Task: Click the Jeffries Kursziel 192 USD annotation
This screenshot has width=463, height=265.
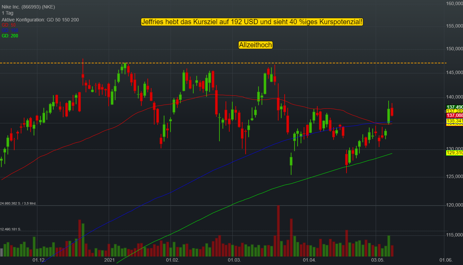Action: click(x=252, y=22)
